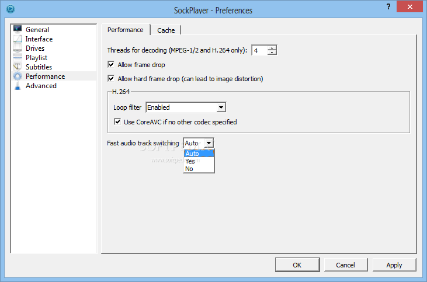427x282 pixels.
Task: Switch to the Cache tab
Action: click(166, 30)
